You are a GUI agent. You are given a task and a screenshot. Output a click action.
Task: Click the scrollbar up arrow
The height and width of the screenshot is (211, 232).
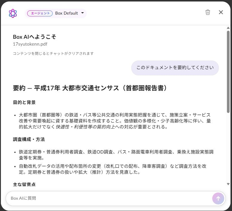228,28
